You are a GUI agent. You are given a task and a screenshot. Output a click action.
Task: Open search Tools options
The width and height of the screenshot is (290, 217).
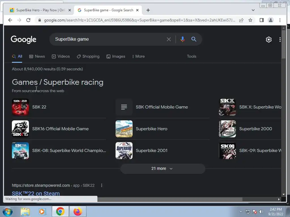click(x=191, y=56)
